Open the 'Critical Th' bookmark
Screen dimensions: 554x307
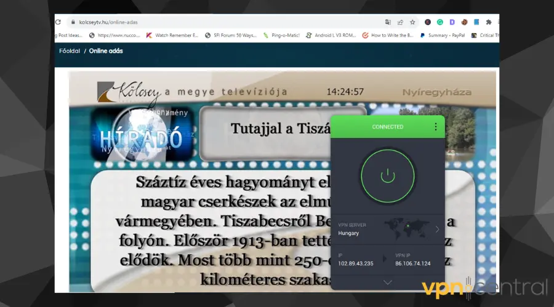486,35
